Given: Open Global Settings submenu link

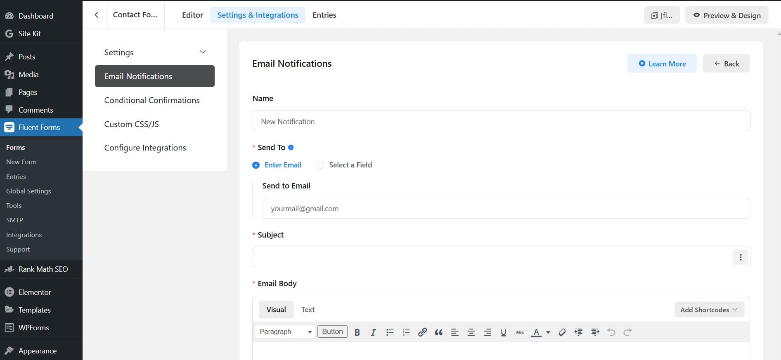Looking at the screenshot, I should [28, 191].
